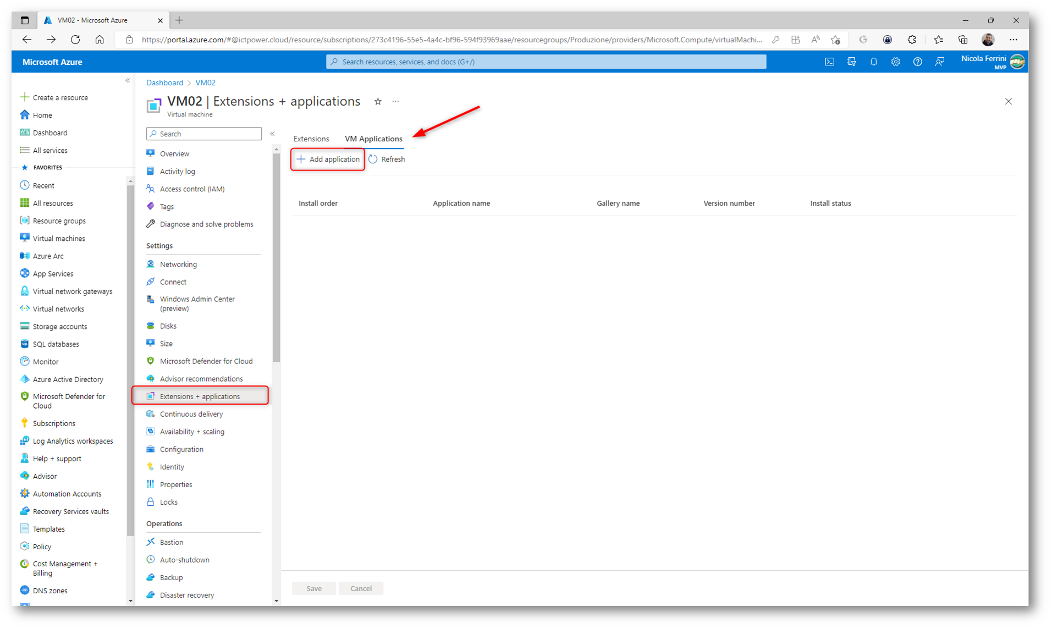Screen dimensions: 1052x629
Task: Close the VM02 blade with X
Action: click(x=1008, y=101)
